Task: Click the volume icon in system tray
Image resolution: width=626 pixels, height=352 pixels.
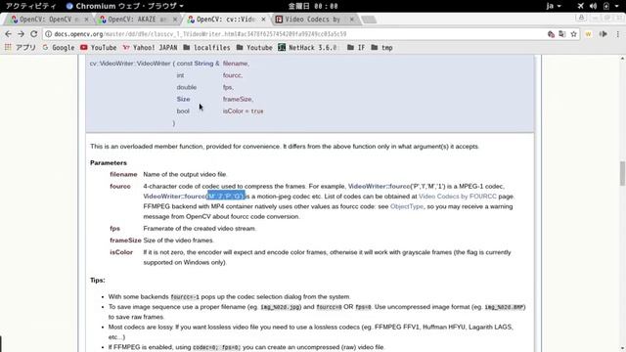Action: coord(594,6)
